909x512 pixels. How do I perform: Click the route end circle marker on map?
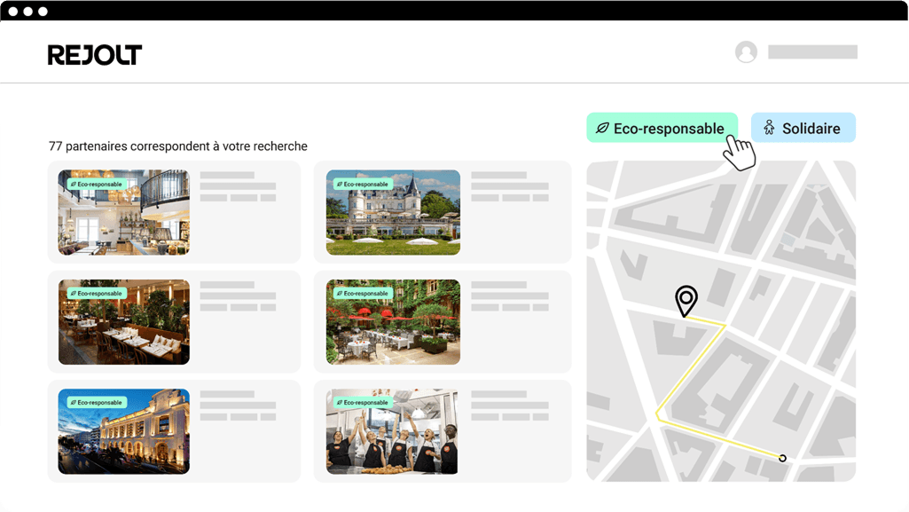(782, 458)
